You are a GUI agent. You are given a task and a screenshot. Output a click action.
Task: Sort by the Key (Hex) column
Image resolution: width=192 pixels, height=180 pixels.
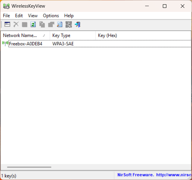click(x=143, y=36)
